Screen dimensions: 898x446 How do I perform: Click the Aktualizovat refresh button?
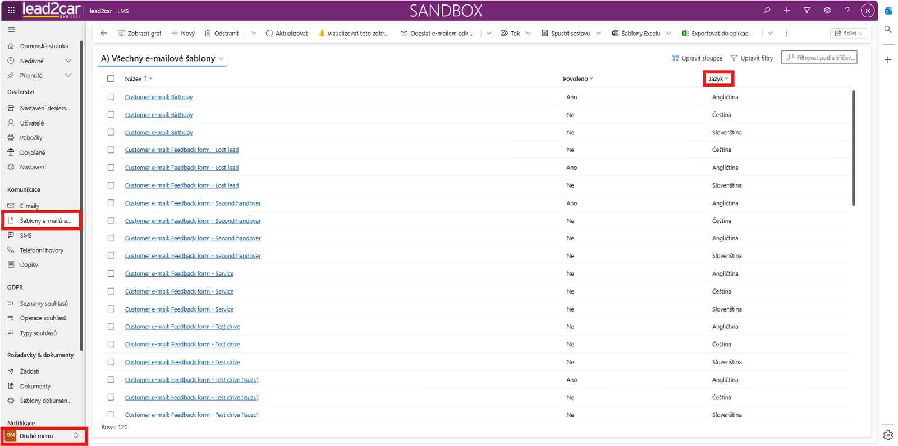coord(287,33)
